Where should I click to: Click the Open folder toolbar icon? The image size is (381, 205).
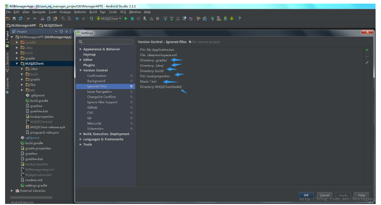(x=8, y=18)
